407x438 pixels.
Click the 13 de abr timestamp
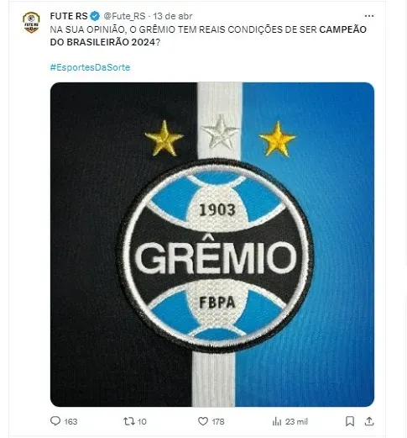click(x=173, y=16)
